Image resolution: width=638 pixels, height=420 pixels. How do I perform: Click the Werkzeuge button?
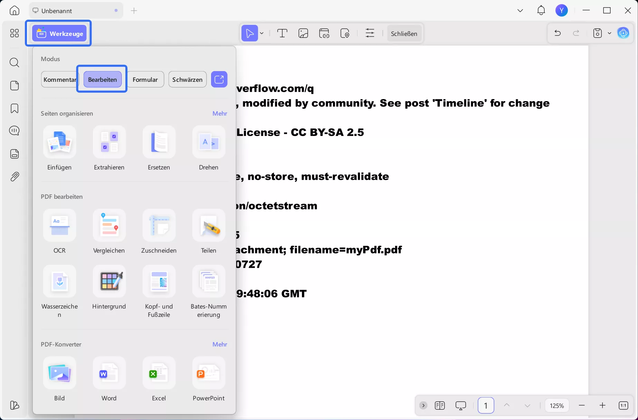59,33
